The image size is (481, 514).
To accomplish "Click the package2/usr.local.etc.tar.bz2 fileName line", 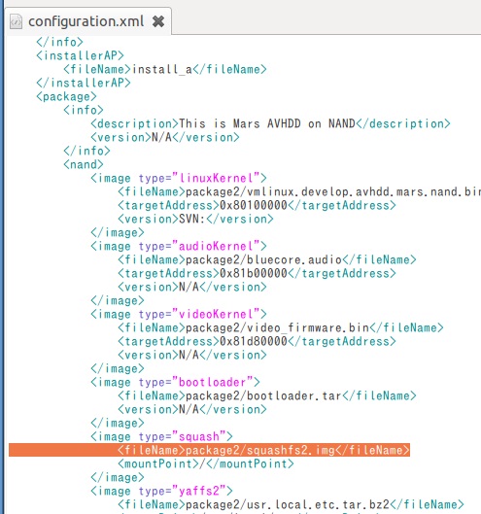I will point(291,504).
